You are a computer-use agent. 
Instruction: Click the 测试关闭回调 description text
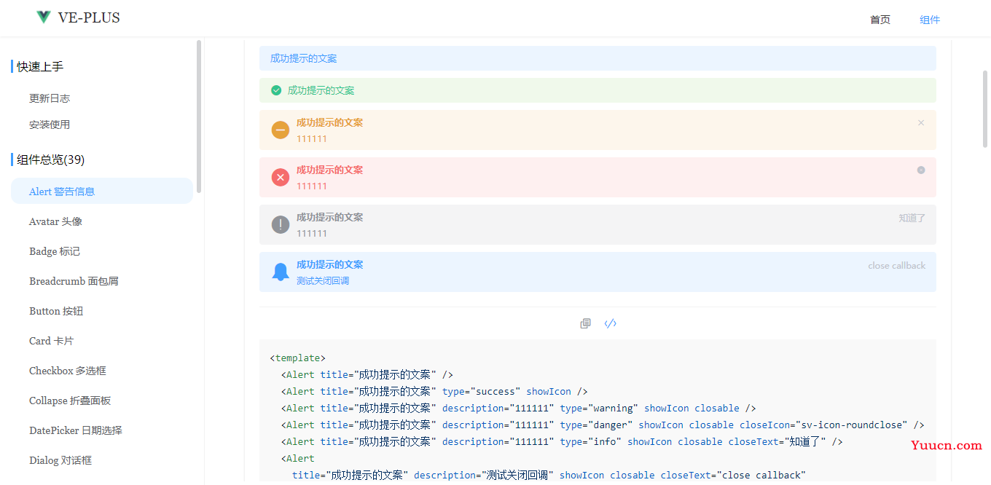coord(323,280)
